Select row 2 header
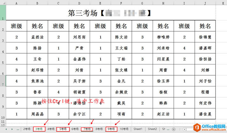227x133 pixels. pos(3,26)
